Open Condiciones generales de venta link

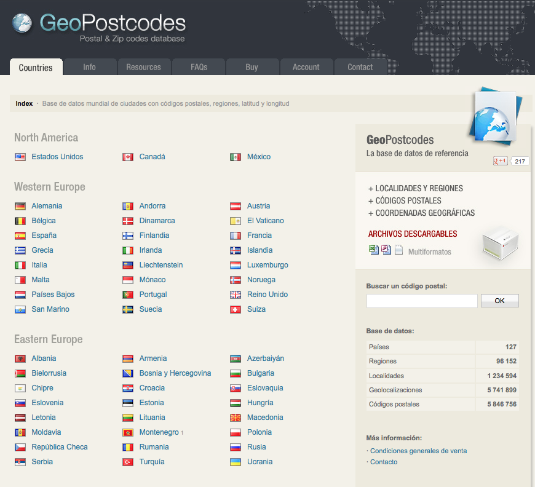coord(418,451)
